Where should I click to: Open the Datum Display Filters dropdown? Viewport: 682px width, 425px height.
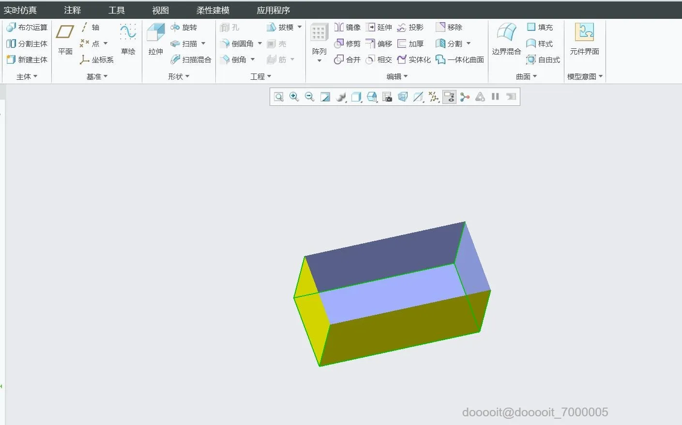(x=434, y=97)
